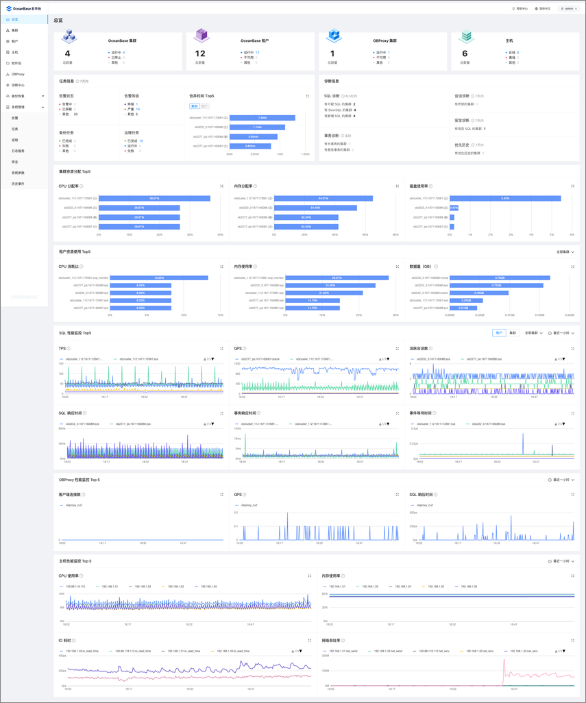Open 日志服务 under 系统管理
Viewport: 586px width, 703px height.
(18, 151)
